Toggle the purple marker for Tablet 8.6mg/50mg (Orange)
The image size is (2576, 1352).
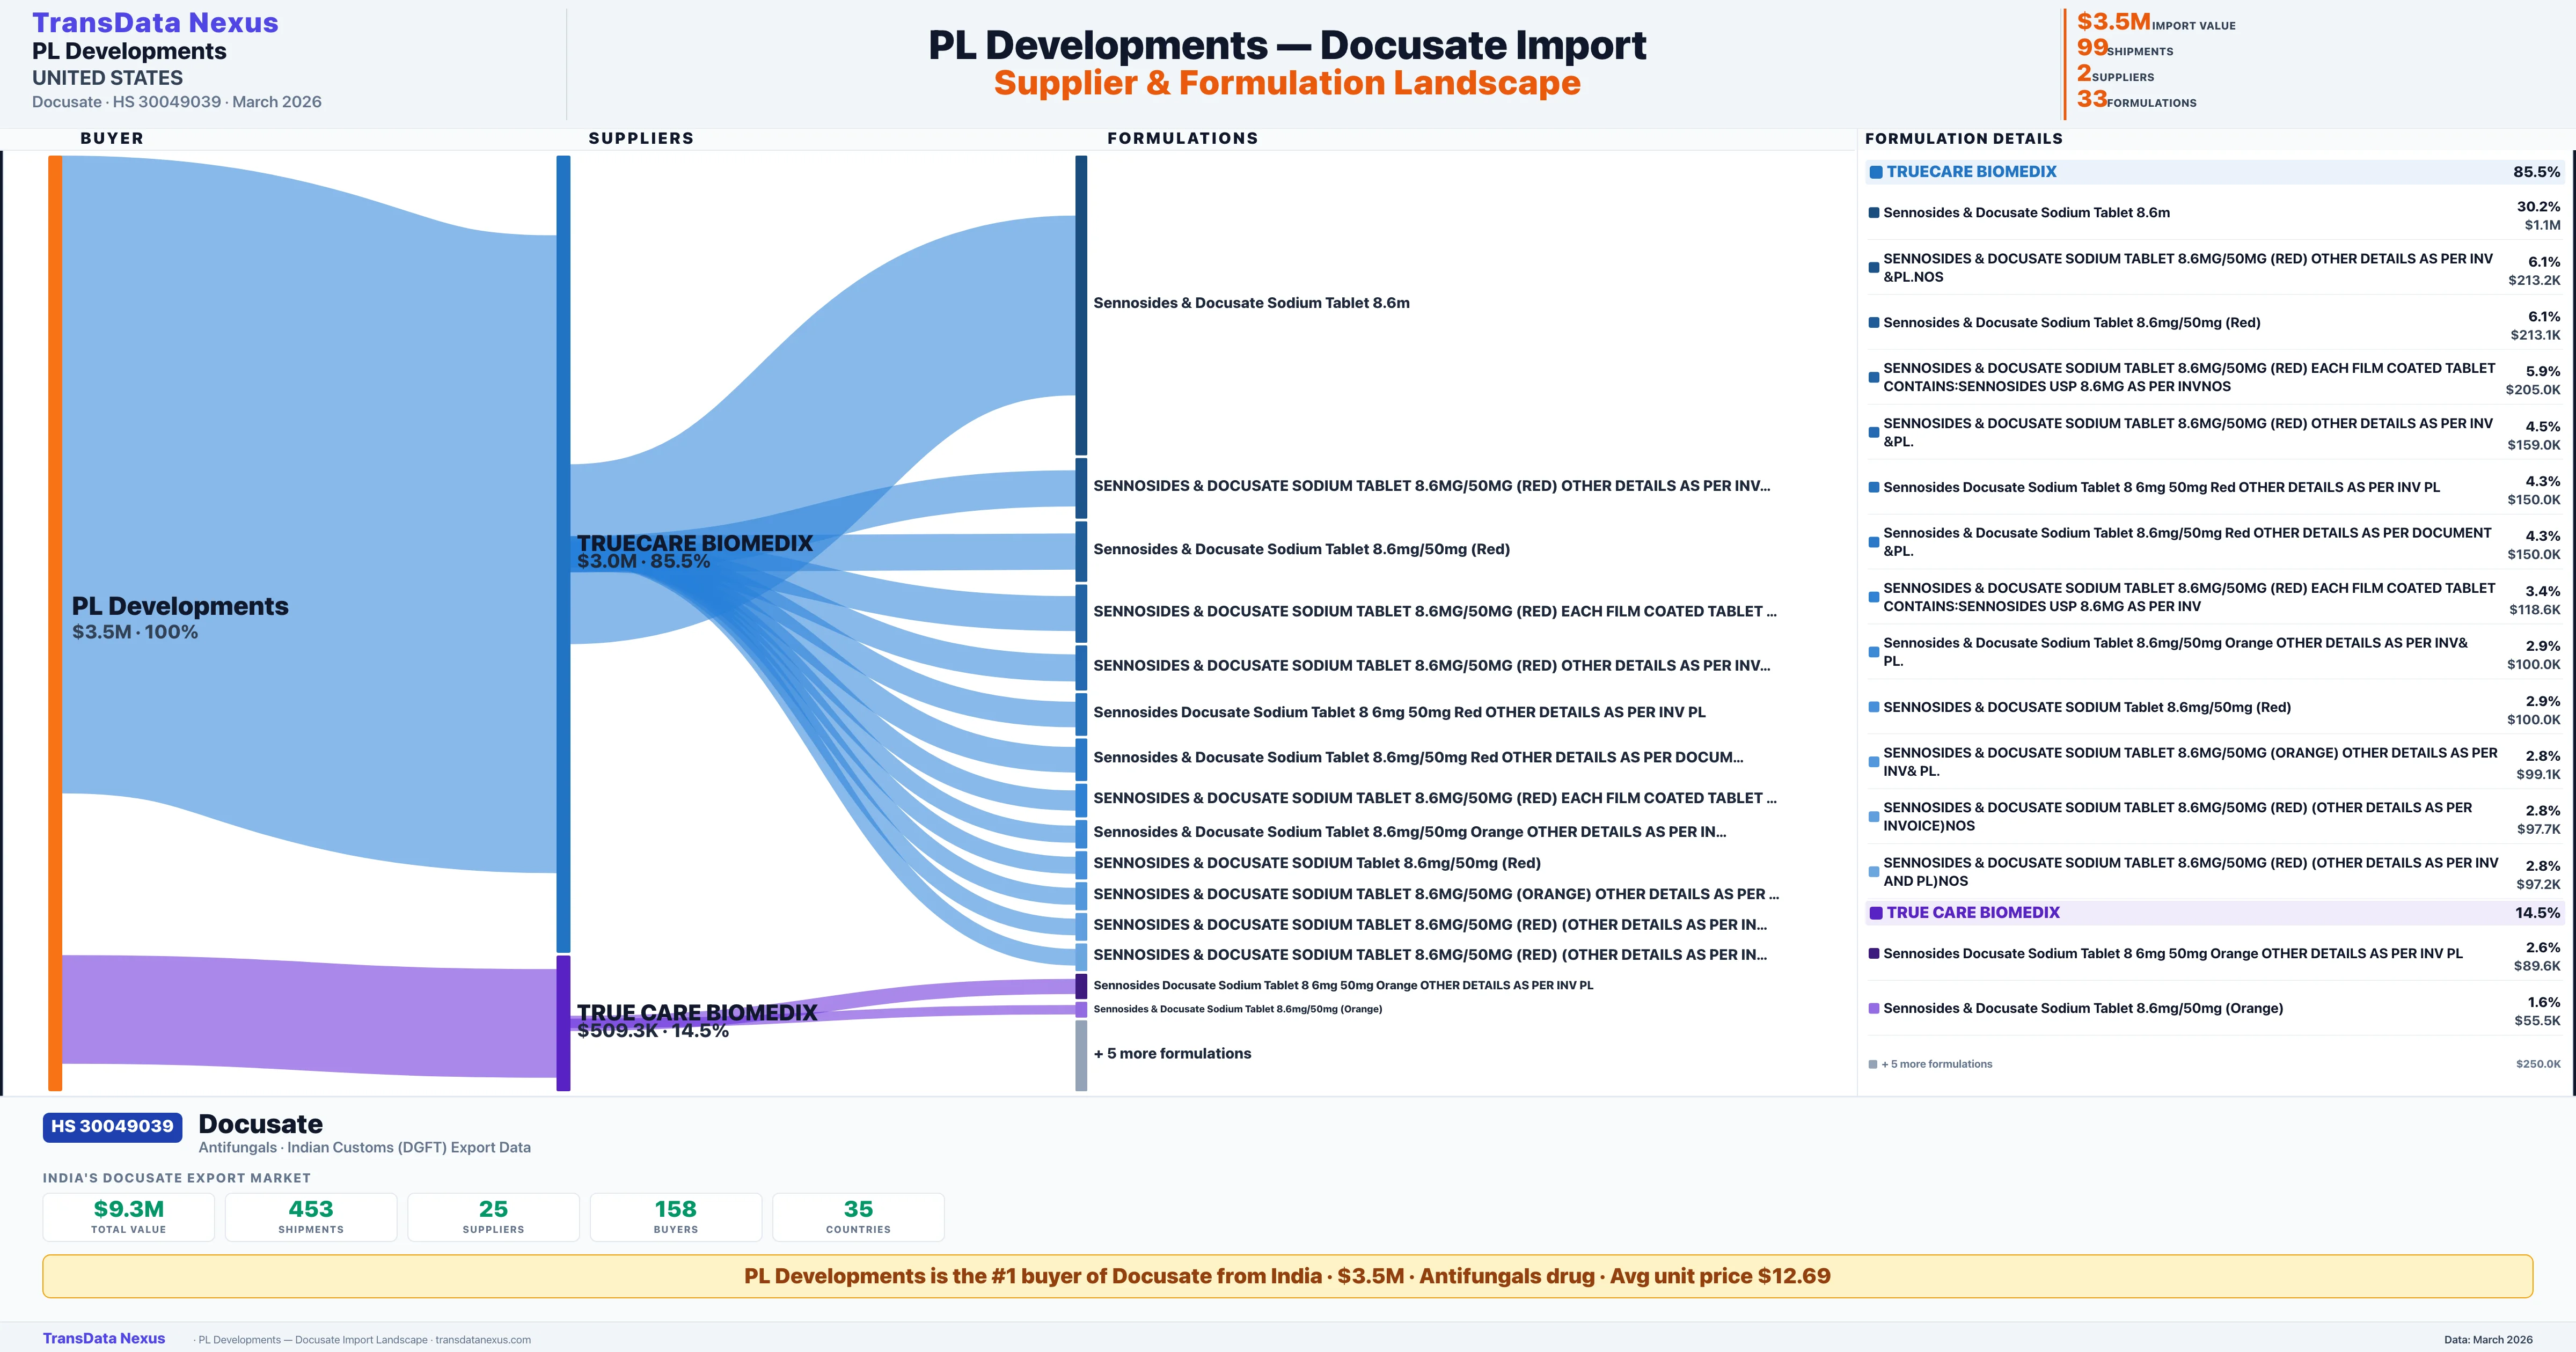pos(1874,1008)
